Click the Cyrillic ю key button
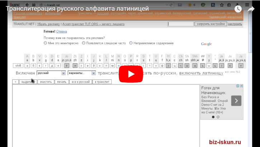Viewport: 260px width, 147px height. [x=230, y=66]
